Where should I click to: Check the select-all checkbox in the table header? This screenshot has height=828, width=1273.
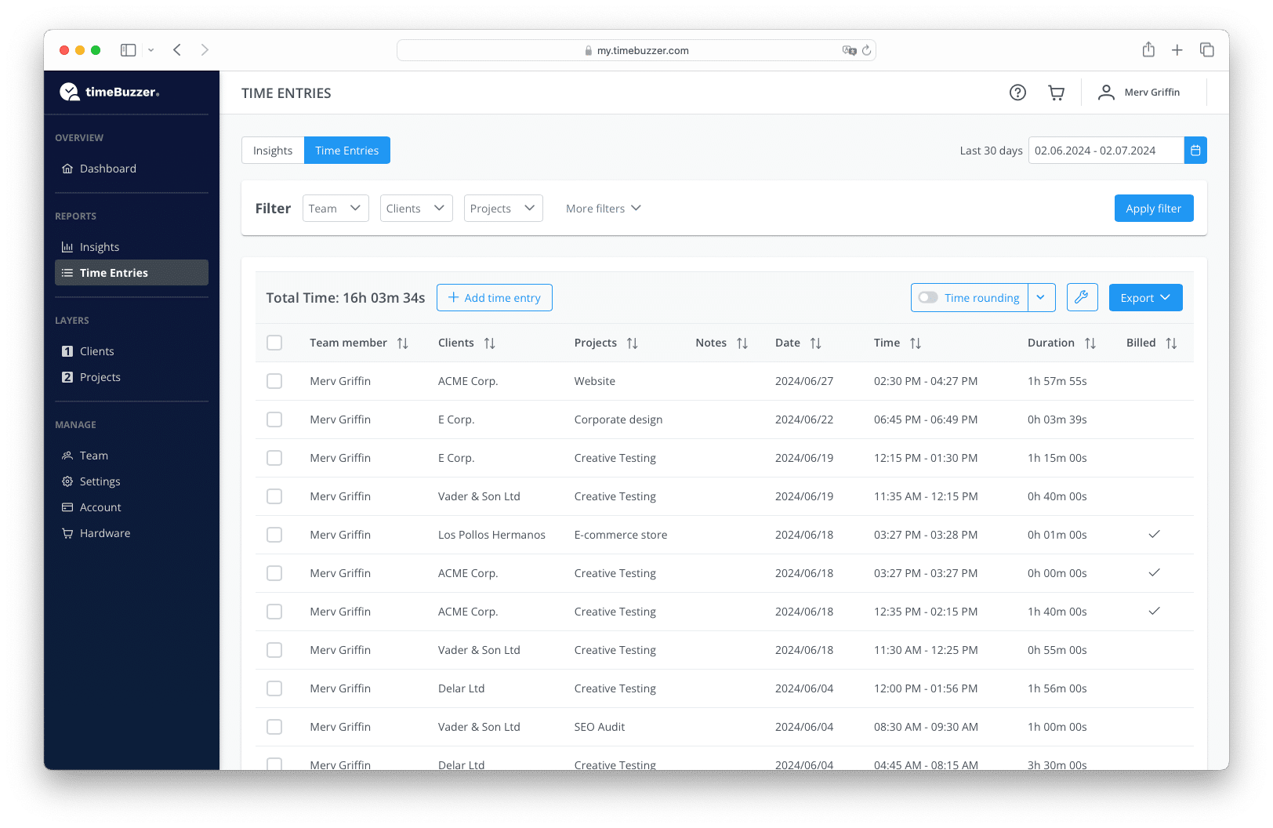click(x=274, y=343)
